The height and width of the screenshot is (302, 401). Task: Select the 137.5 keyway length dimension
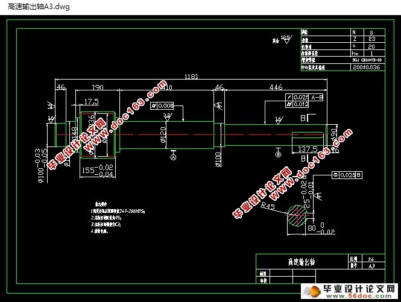click(x=308, y=149)
